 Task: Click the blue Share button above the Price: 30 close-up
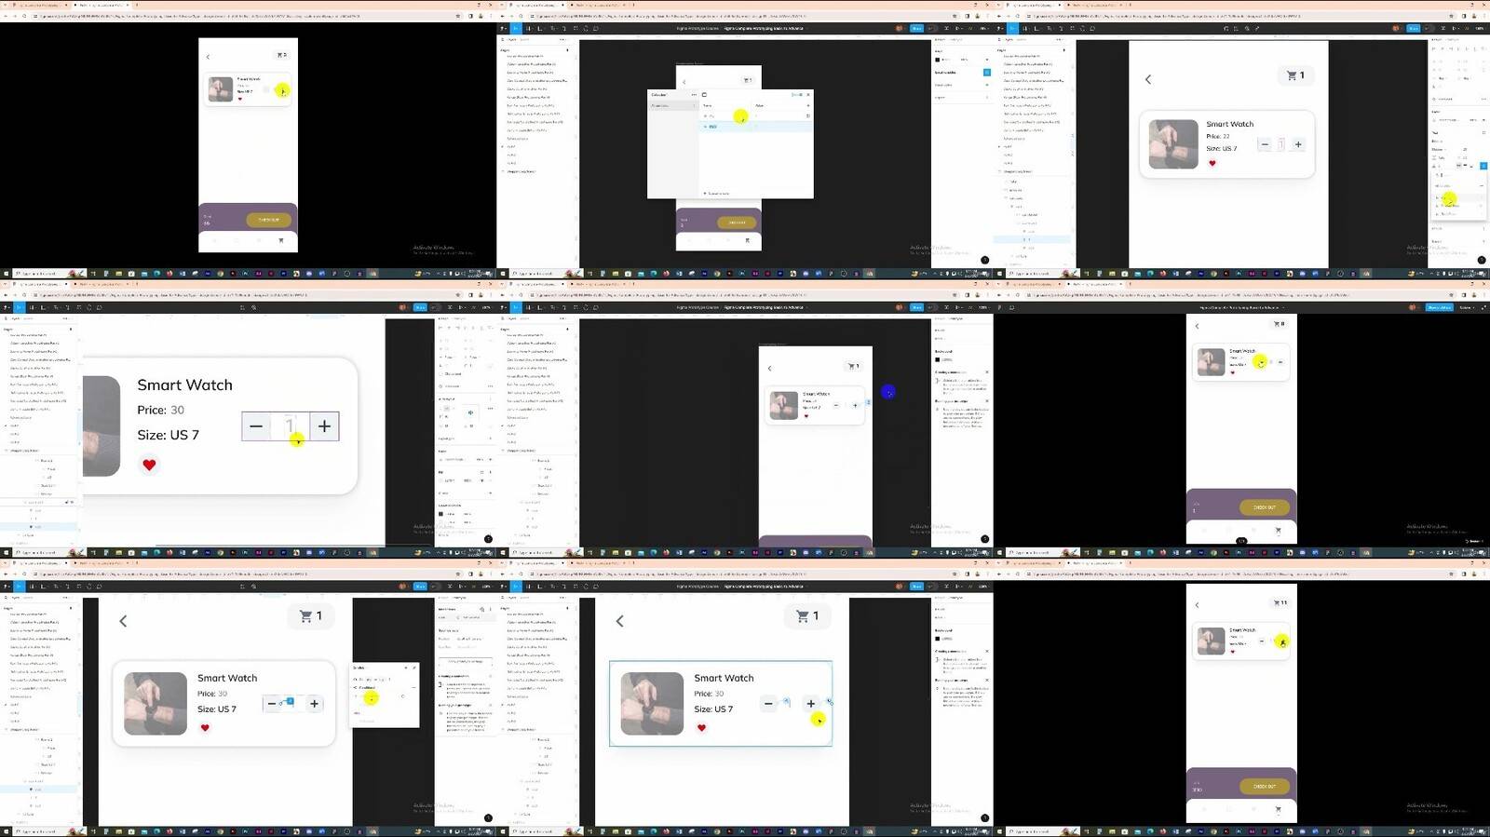click(420, 307)
